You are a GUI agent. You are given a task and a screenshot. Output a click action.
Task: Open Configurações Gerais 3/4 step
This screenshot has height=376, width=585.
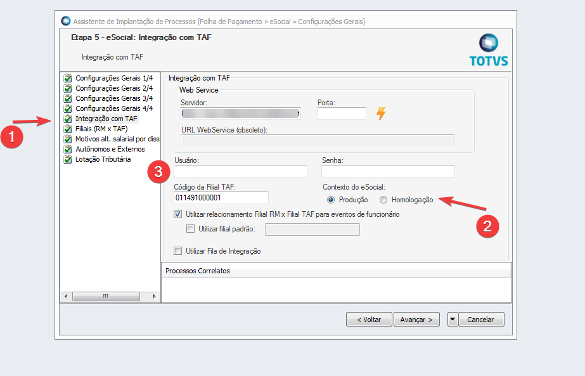click(x=114, y=98)
